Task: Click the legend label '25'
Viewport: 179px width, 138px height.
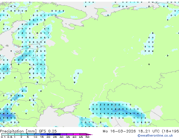Action: 55,137
